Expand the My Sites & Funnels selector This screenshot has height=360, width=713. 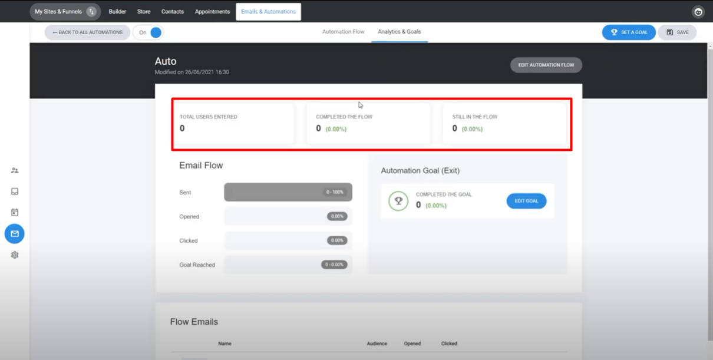(58, 12)
